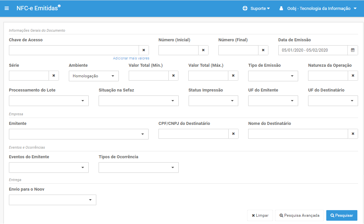This screenshot has height=224, width=364.
Task: Focus the Número (Inicial) input
Action: 178,50
